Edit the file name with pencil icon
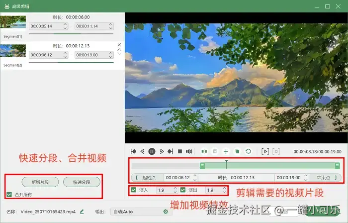Viewport: 348px width, 223px height. tap(82, 212)
